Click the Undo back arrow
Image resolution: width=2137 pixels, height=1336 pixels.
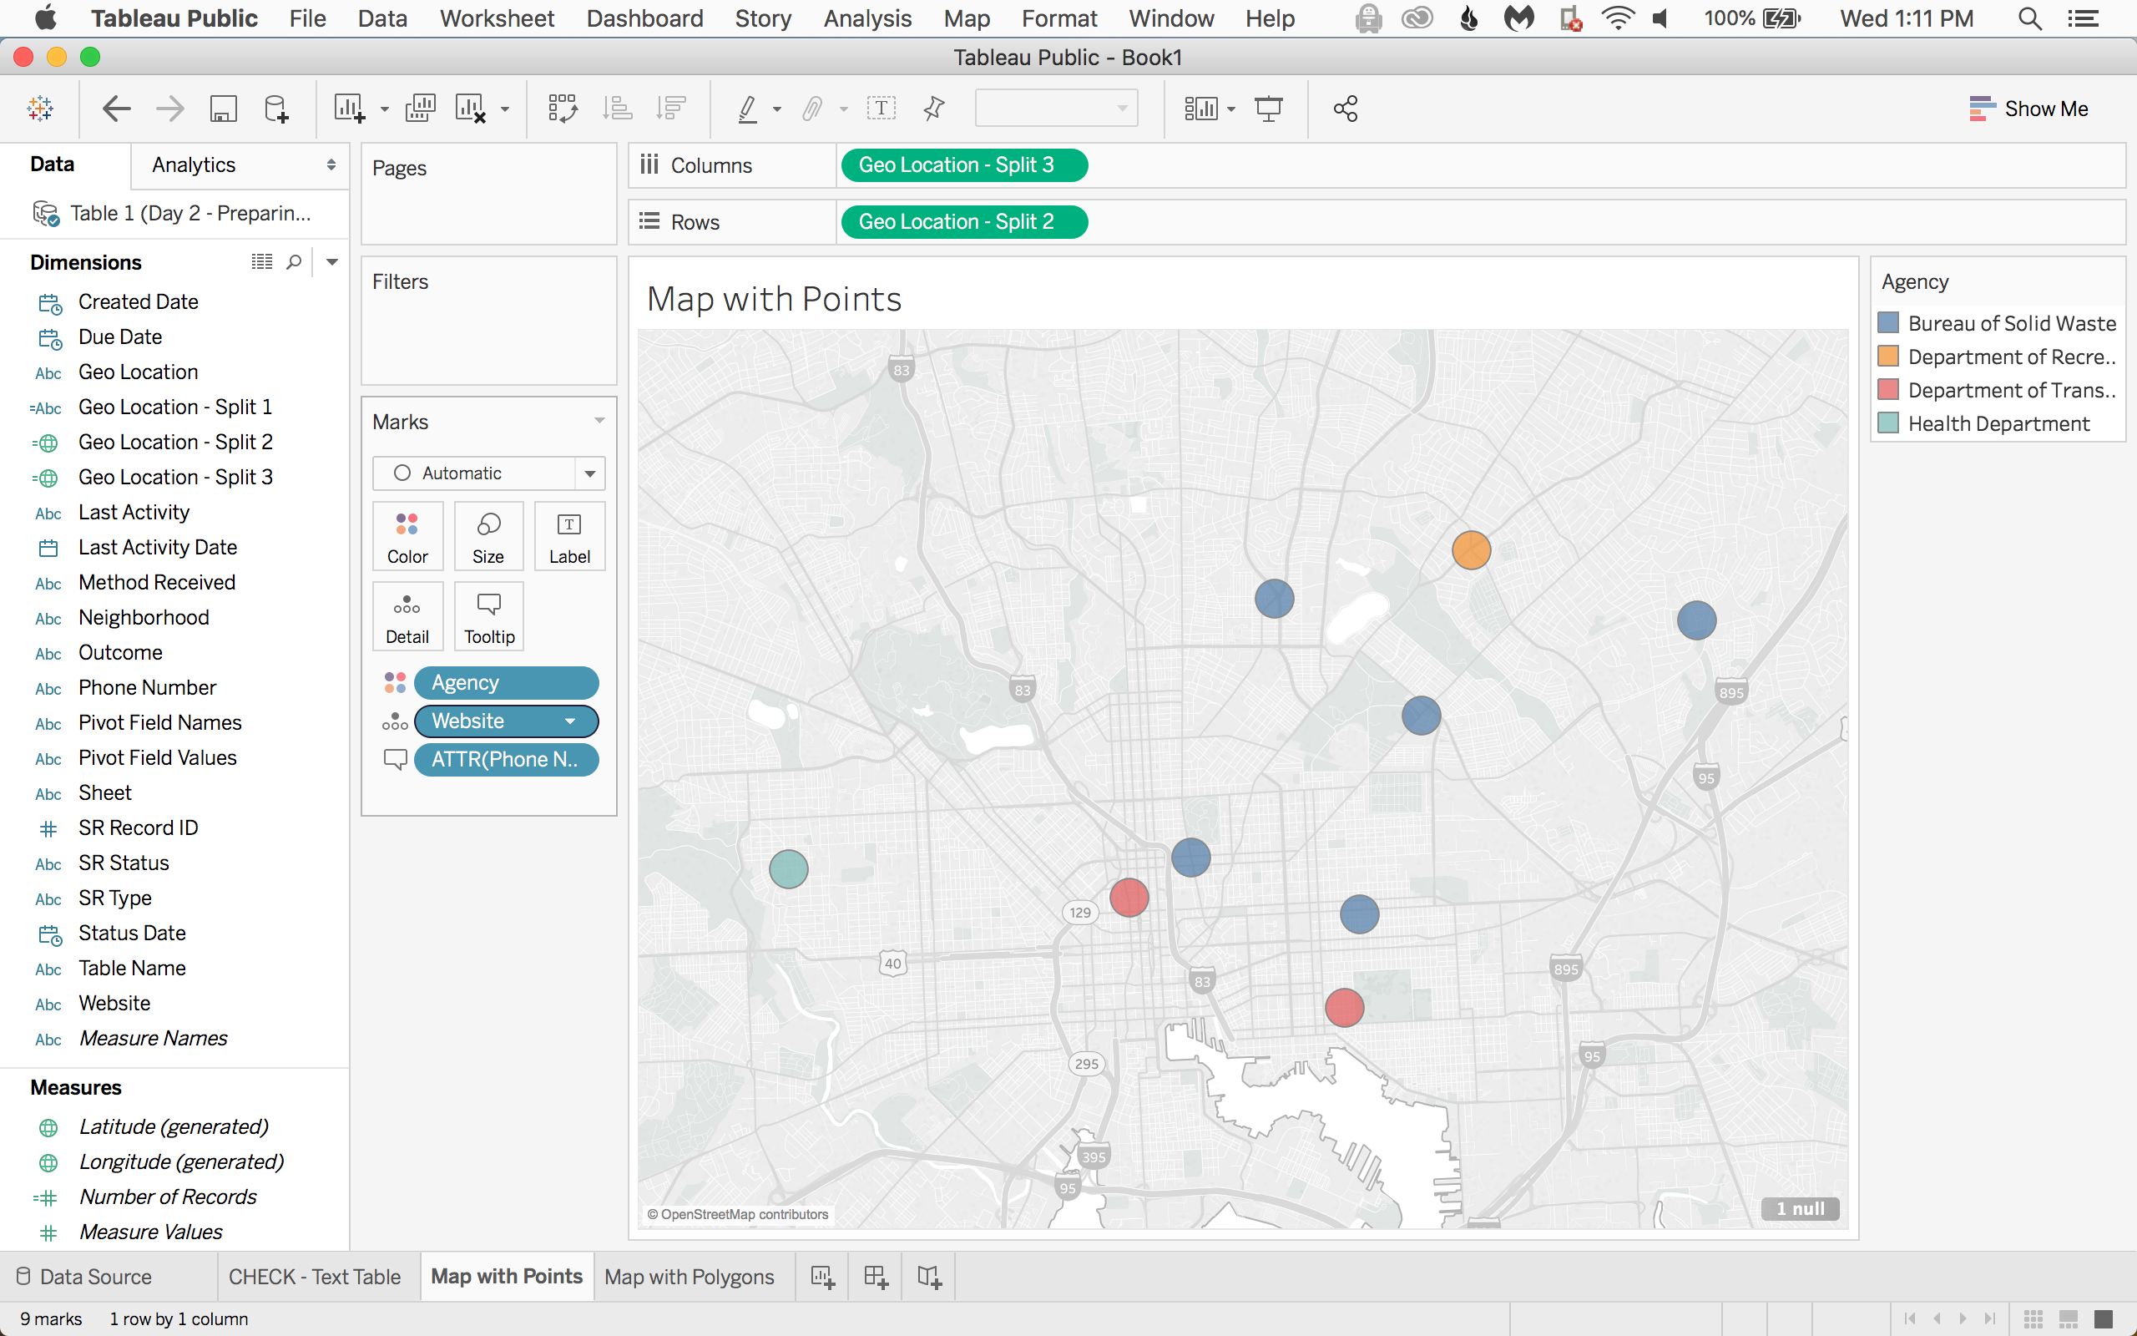(x=117, y=109)
